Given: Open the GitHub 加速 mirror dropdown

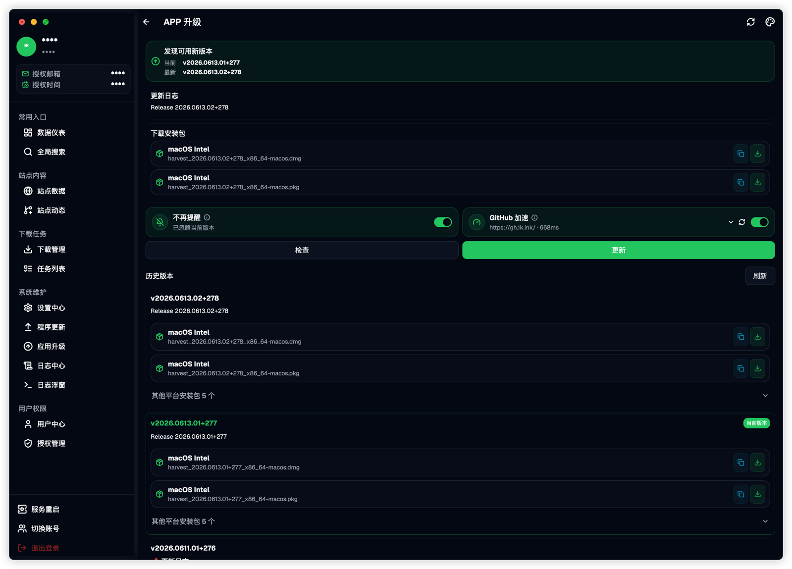Looking at the screenshot, I should (x=731, y=222).
